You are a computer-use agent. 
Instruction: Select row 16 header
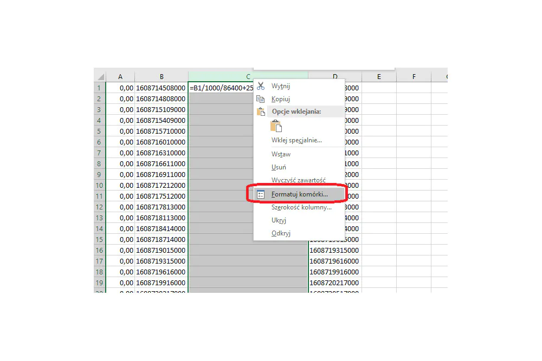[x=100, y=250]
